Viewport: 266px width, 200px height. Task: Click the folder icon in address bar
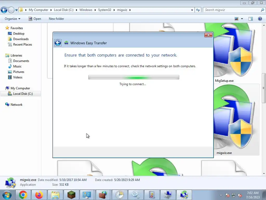pyautogui.click(x=21, y=10)
